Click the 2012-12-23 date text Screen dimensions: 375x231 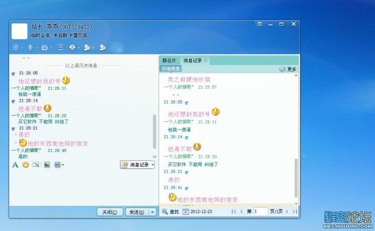(x=201, y=212)
